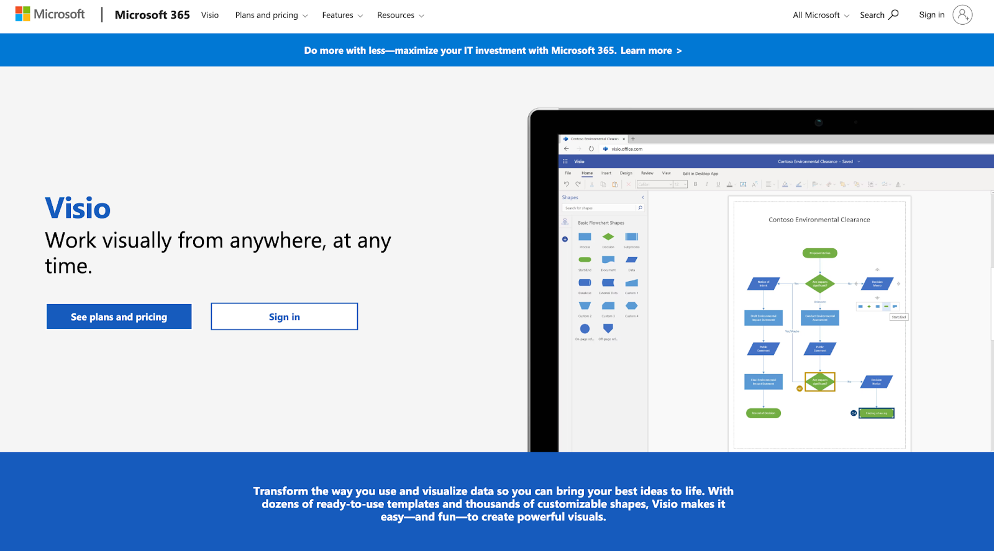This screenshot has height=551, width=994.
Task: Click the blue plus icon to add shapes
Action: pos(565,239)
